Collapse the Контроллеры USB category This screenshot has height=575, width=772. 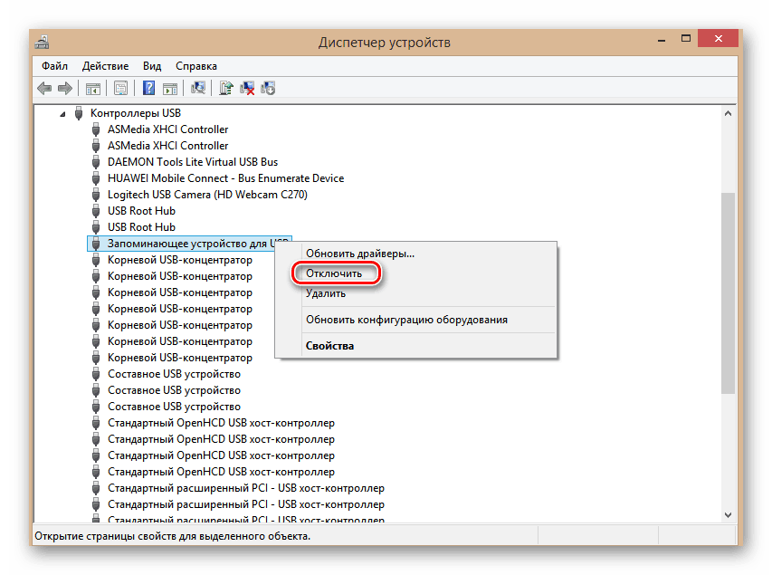[62, 114]
